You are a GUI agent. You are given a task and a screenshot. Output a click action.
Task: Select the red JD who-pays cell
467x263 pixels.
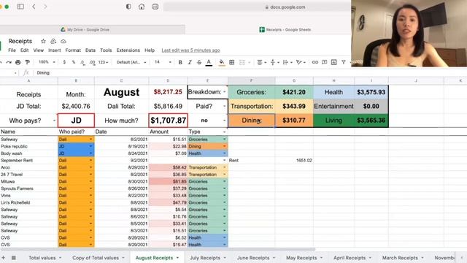[x=76, y=121]
